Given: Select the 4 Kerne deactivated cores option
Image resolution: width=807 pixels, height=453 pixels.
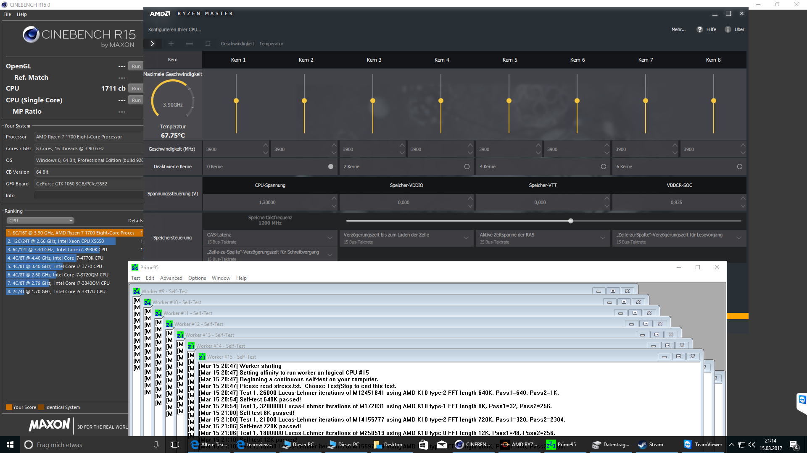Looking at the screenshot, I should 603,167.
